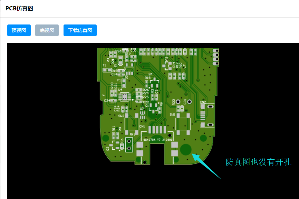Image resolution: width=299 pixels, height=199 pixels.
Task: Click the 984070A-Y7-210609 silkscreen text
Action: click(x=158, y=140)
